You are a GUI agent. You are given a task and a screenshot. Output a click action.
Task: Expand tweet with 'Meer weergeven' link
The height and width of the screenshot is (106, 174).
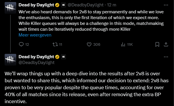[x=35, y=35]
